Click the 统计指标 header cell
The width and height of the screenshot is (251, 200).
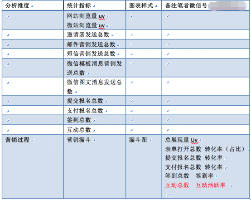(x=95, y=5)
